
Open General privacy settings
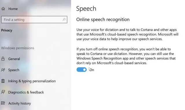[14, 59]
